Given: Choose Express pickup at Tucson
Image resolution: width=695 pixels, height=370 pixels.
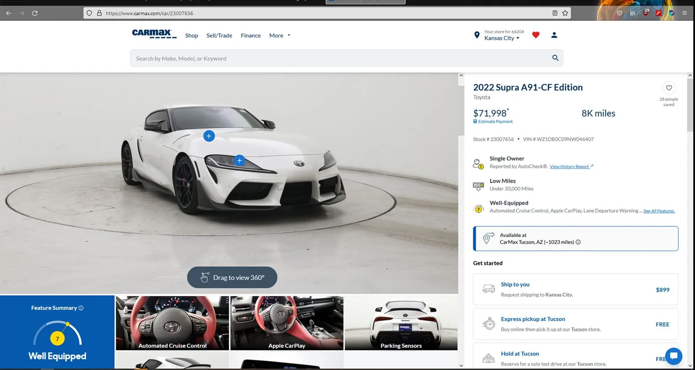Looking at the screenshot, I should (575, 324).
